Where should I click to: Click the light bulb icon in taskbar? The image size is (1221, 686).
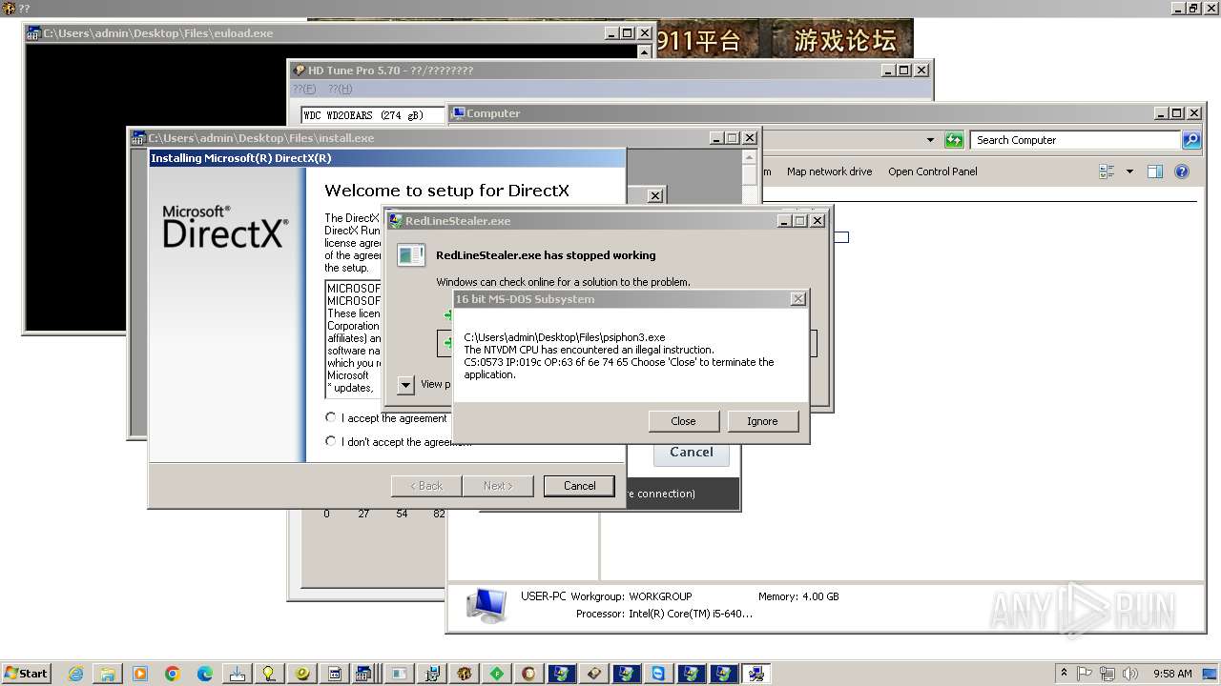(270, 674)
